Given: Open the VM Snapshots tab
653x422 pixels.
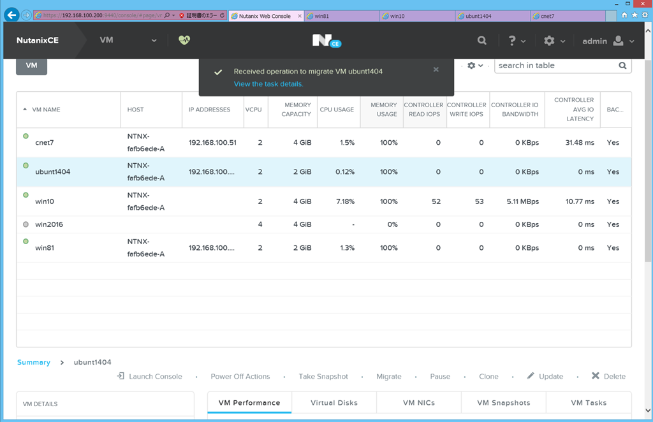Looking at the screenshot, I should tap(503, 402).
